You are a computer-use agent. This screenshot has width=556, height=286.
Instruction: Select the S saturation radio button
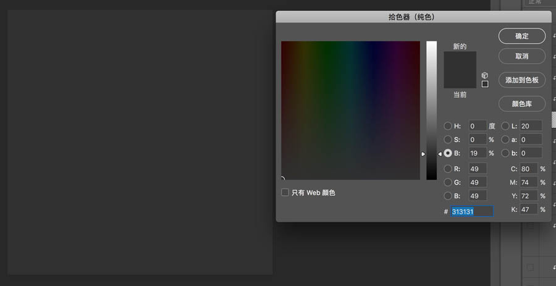tap(448, 140)
